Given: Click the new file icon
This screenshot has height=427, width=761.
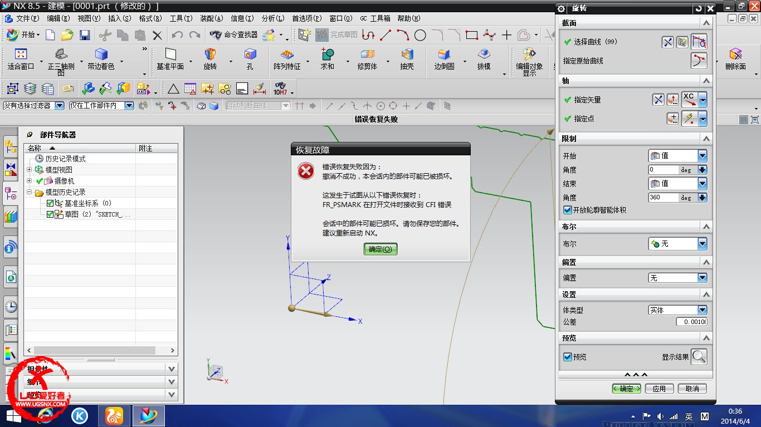Looking at the screenshot, I should coord(50,35).
